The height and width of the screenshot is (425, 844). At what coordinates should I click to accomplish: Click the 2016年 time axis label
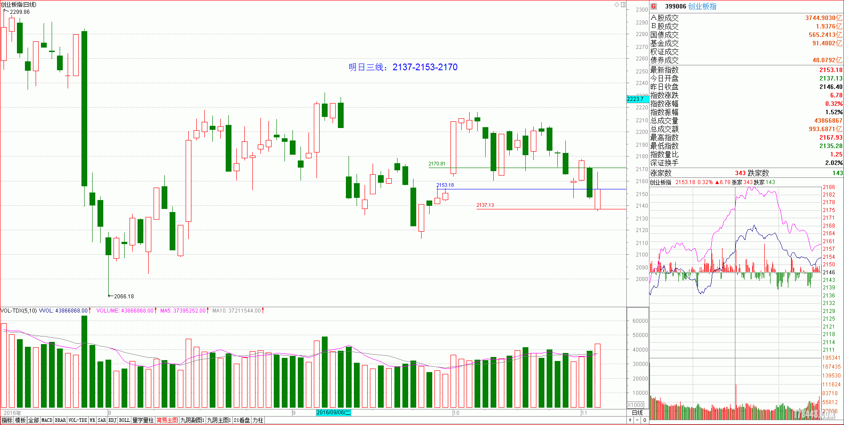coord(12,413)
